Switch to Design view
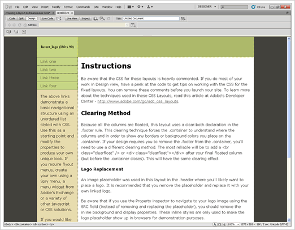 (x=31, y=19)
